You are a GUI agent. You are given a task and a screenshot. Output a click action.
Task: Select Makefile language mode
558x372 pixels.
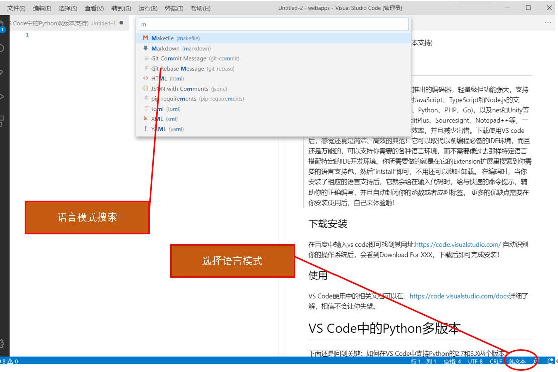(274, 38)
